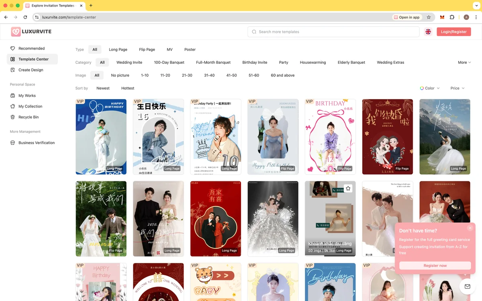Sort templates by Hottest

pos(128,88)
